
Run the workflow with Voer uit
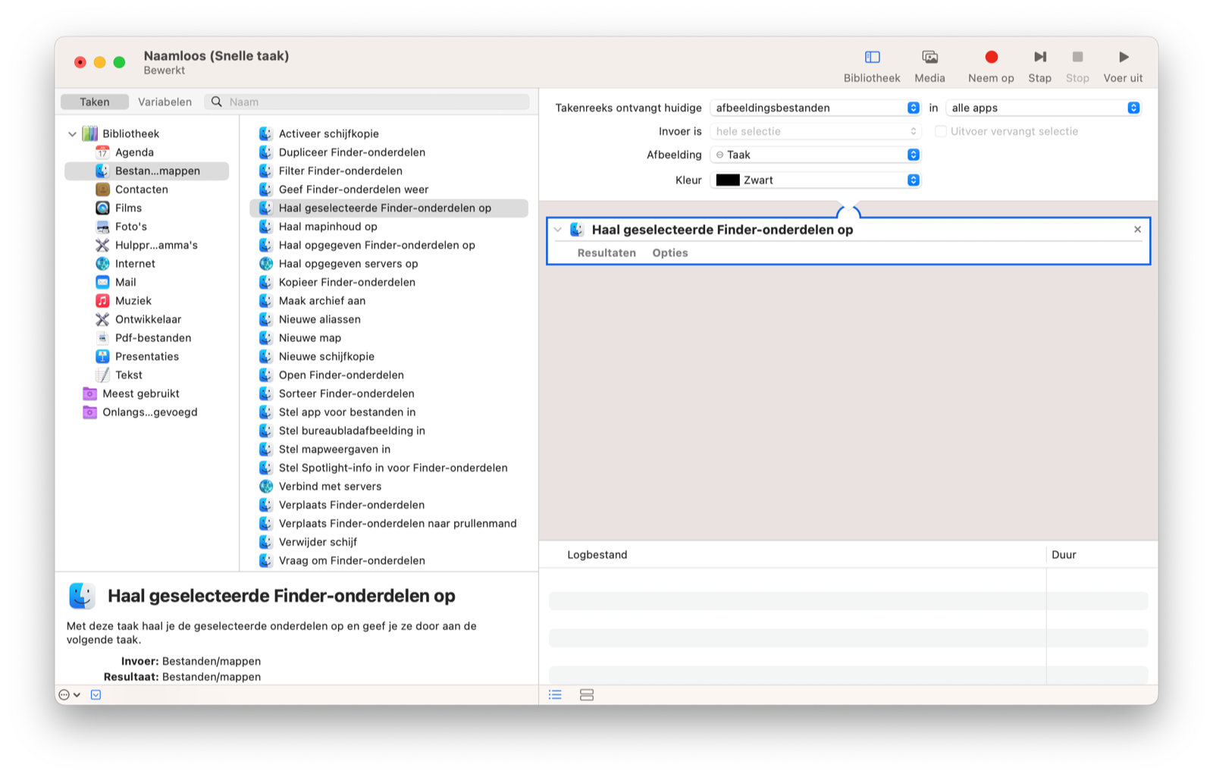coord(1123,66)
